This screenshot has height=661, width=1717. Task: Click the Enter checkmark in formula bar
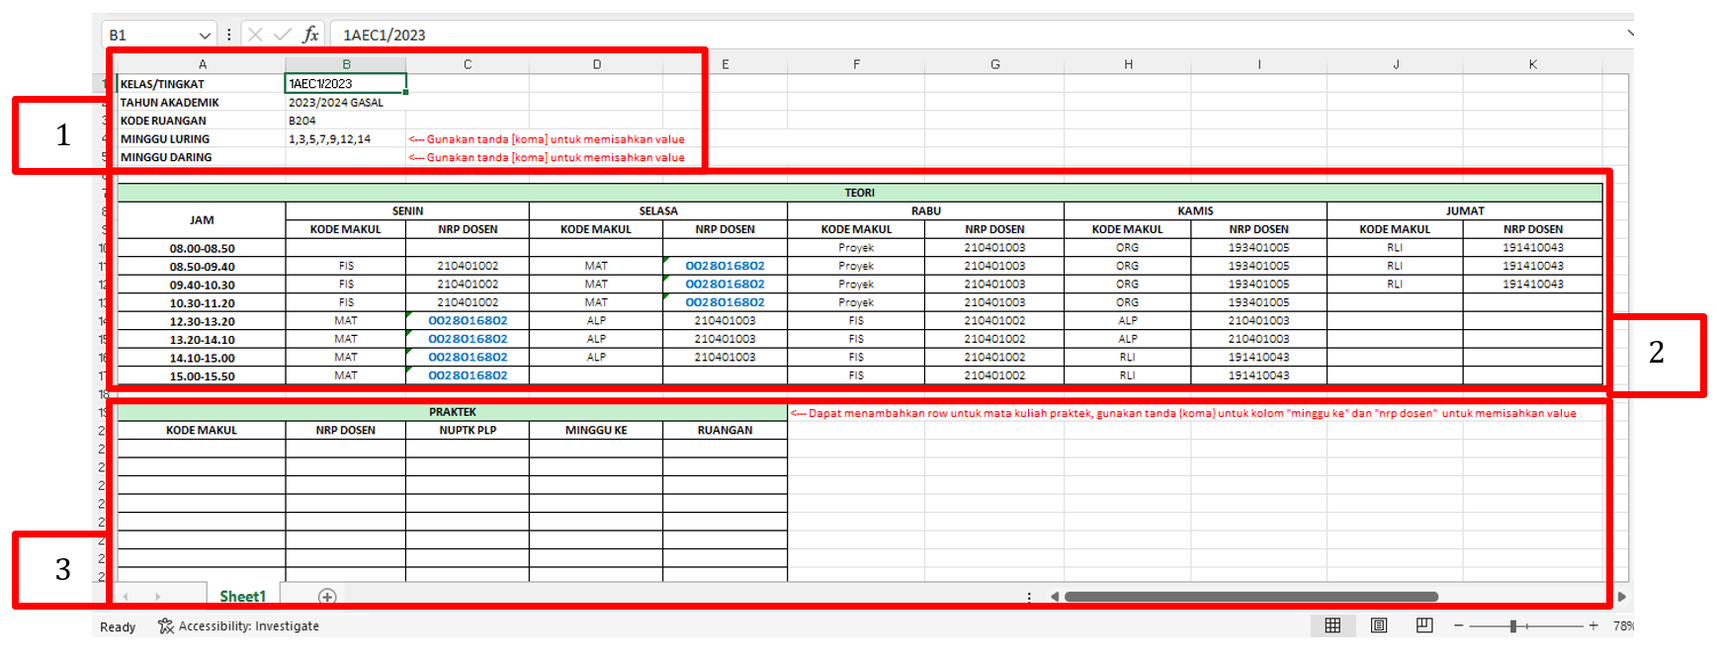pos(283,35)
